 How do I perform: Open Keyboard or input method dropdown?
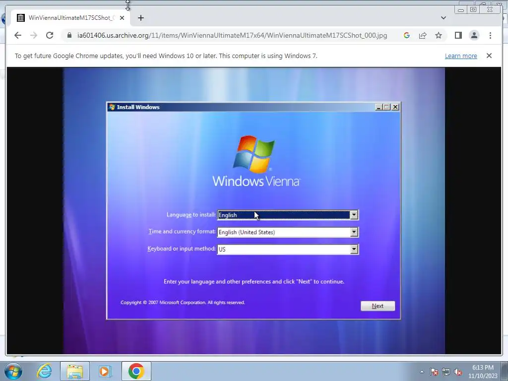(x=354, y=249)
